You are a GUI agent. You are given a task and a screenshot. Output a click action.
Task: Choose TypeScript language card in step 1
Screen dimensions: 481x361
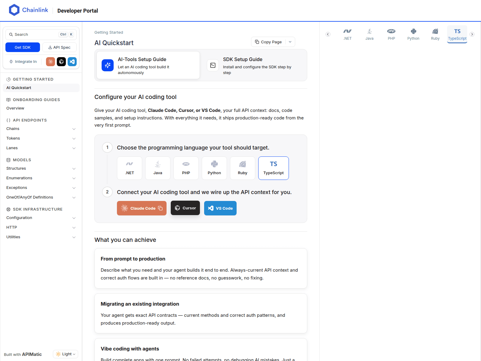coord(274,168)
